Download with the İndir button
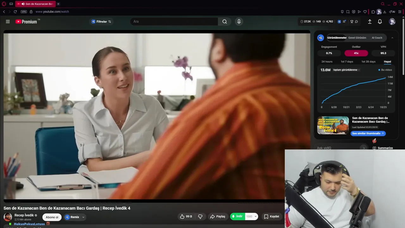405x228 pixels. coord(237,217)
